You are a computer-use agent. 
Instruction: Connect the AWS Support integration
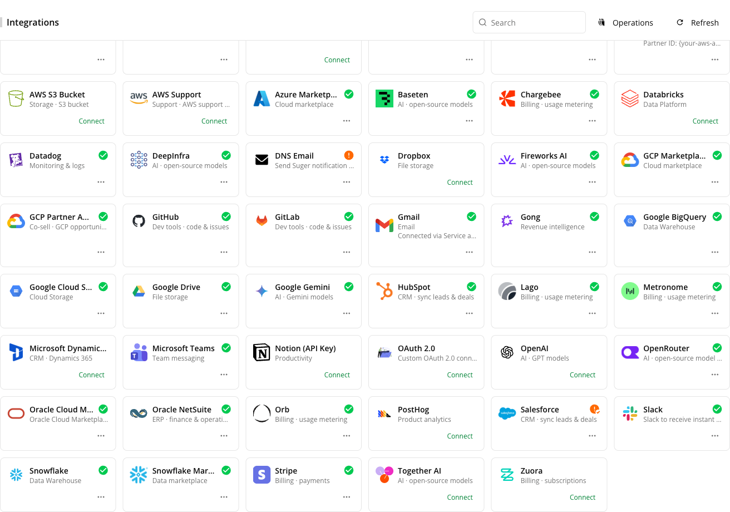[214, 121]
